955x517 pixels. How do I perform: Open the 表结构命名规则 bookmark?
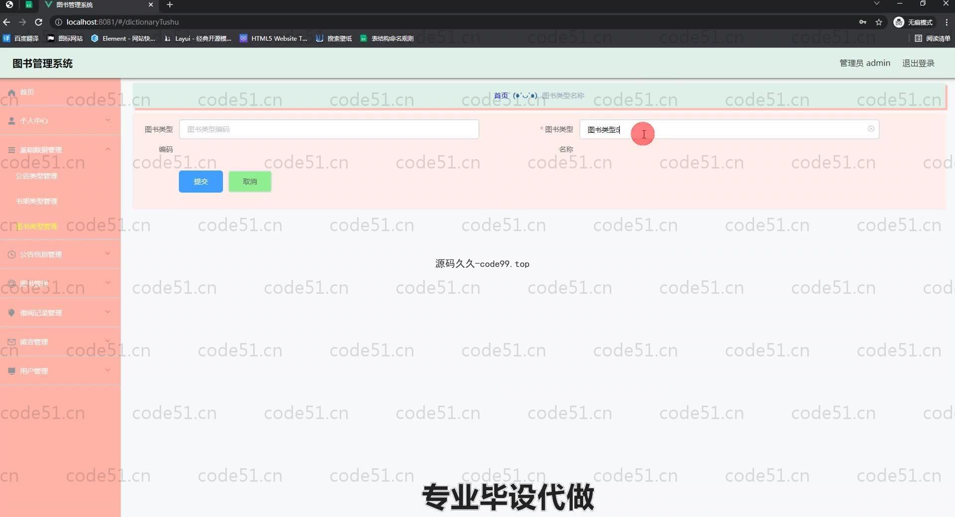tap(387, 38)
